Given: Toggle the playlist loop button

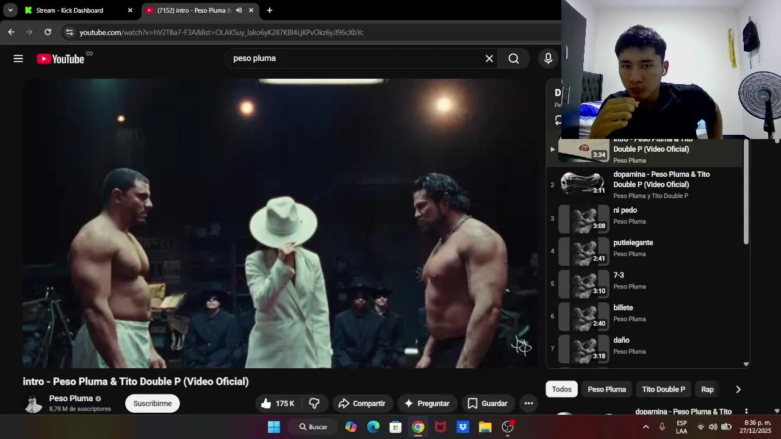Looking at the screenshot, I should coord(558,121).
